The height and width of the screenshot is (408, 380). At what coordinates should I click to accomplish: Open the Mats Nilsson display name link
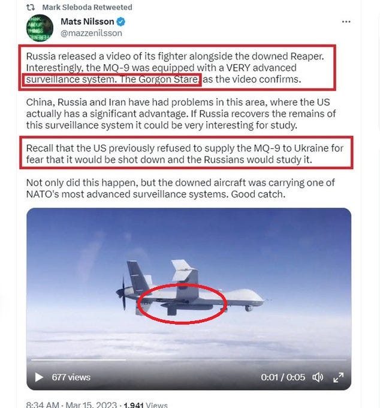pos(88,22)
